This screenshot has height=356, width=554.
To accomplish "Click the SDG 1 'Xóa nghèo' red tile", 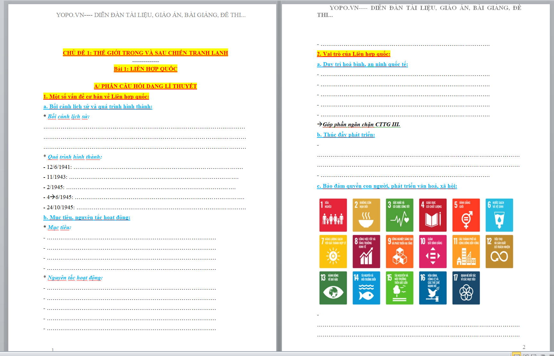I will click(x=333, y=215).
